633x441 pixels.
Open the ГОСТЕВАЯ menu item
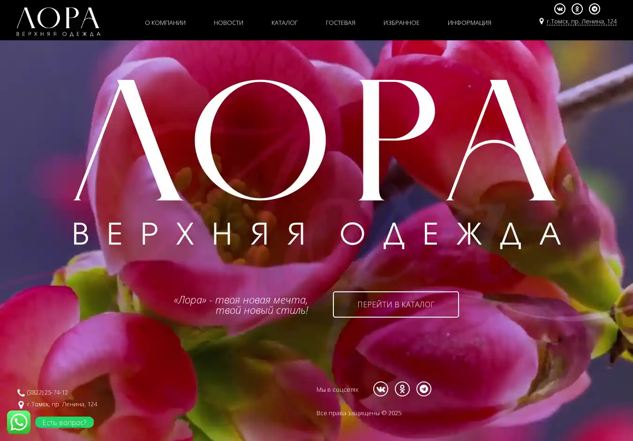tap(340, 23)
